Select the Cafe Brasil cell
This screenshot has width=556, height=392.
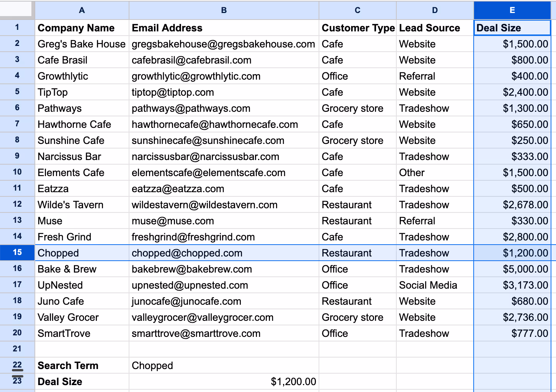pyautogui.click(x=82, y=60)
